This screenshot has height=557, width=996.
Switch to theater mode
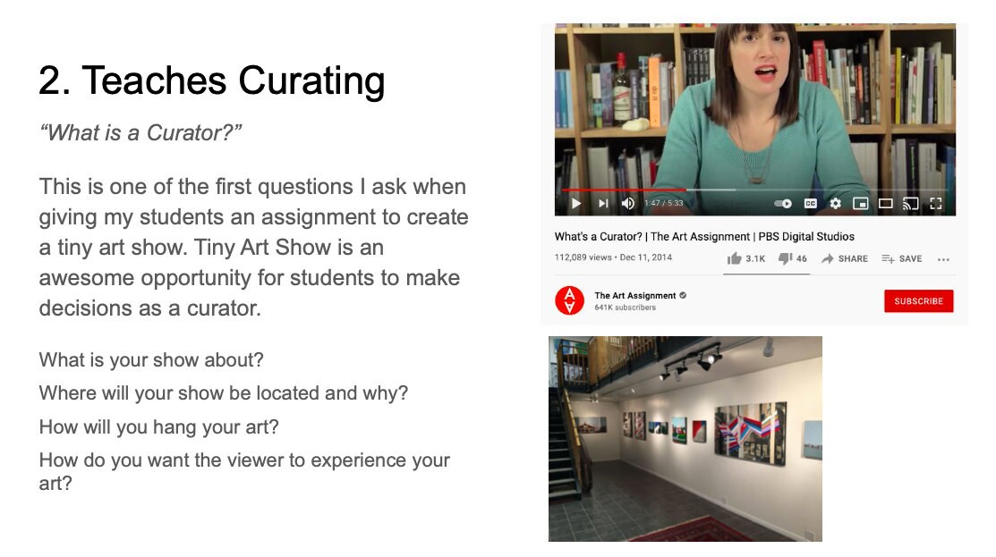coord(885,204)
